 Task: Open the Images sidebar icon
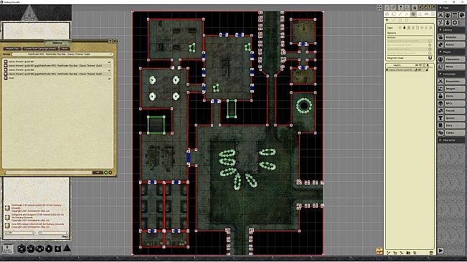pyautogui.click(x=440, y=89)
